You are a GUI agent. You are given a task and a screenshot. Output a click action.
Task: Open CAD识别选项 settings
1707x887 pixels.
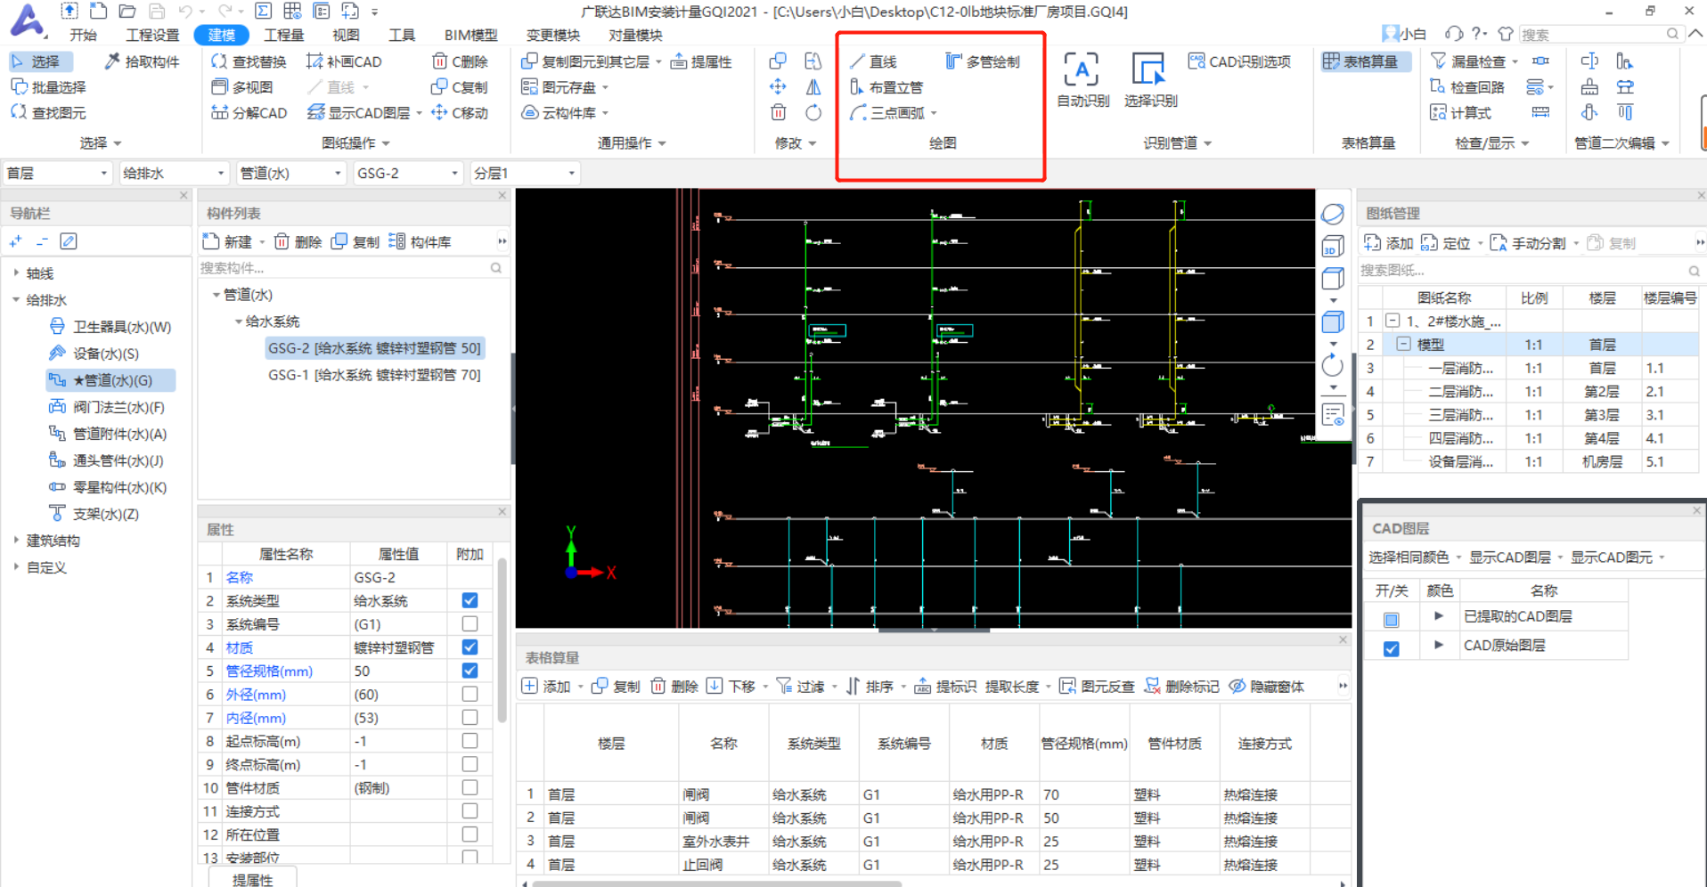click(1239, 61)
